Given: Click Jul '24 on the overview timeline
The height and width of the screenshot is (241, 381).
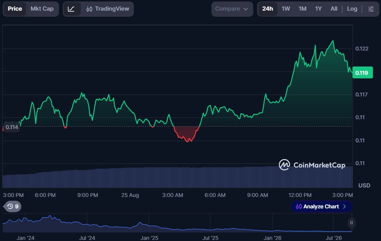Looking at the screenshot, I should click(87, 238).
